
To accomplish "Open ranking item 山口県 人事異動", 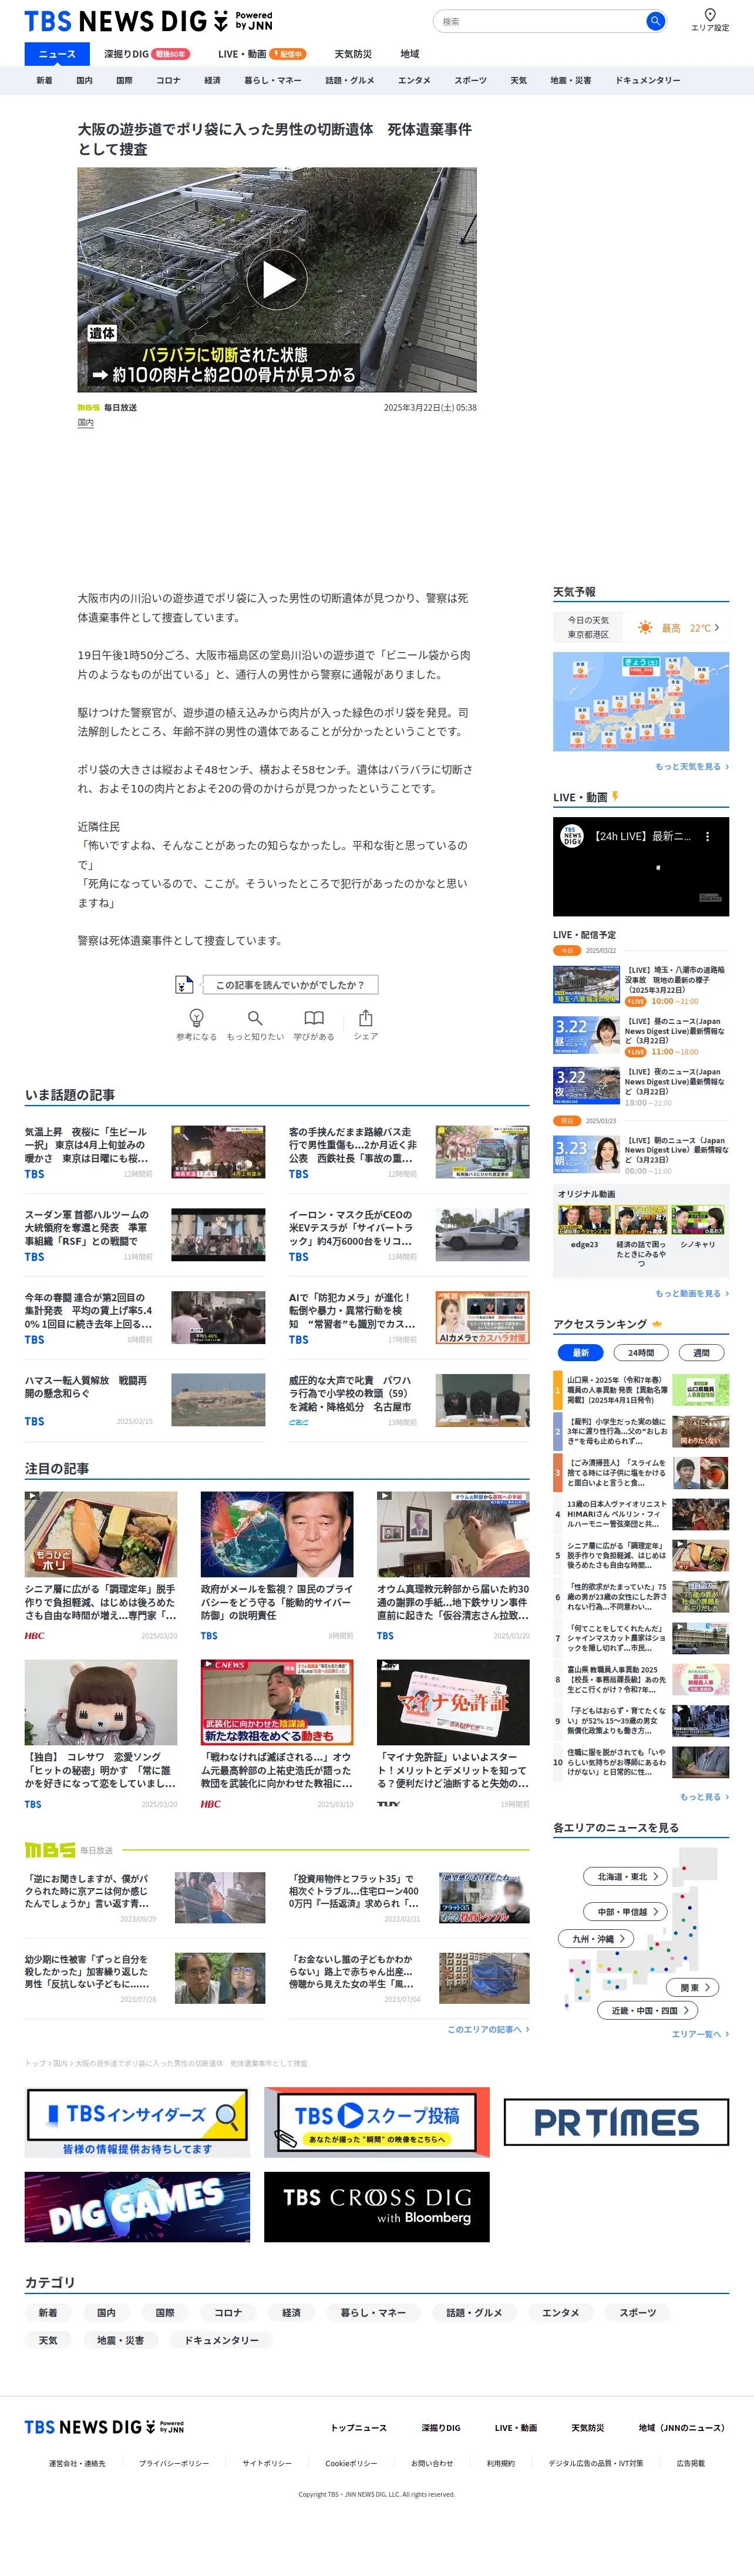I will point(641,1390).
